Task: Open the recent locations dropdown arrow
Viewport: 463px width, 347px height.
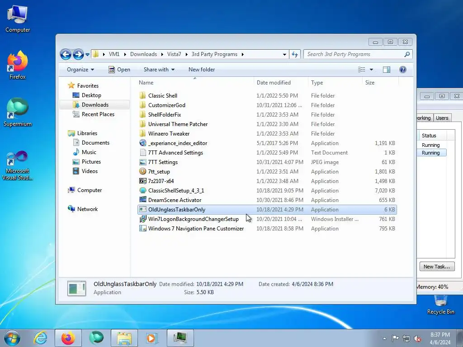Action: 87,55
